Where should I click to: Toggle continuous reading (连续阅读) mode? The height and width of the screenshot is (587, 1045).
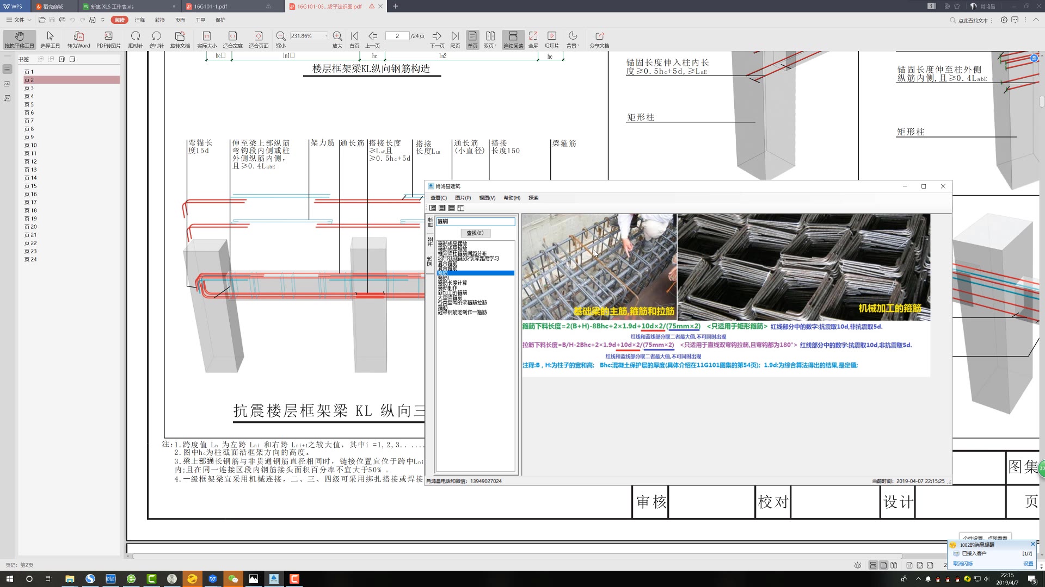coord(513,39)
